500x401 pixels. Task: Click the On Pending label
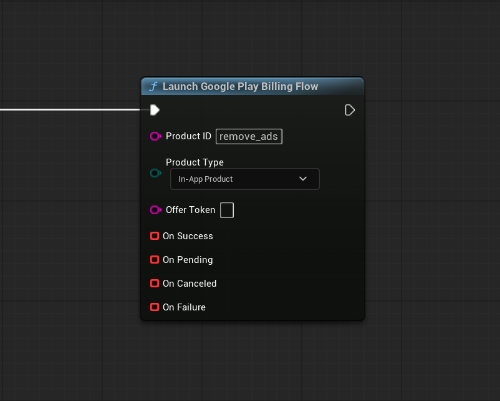pyautogui.click(x=188, y=260)
